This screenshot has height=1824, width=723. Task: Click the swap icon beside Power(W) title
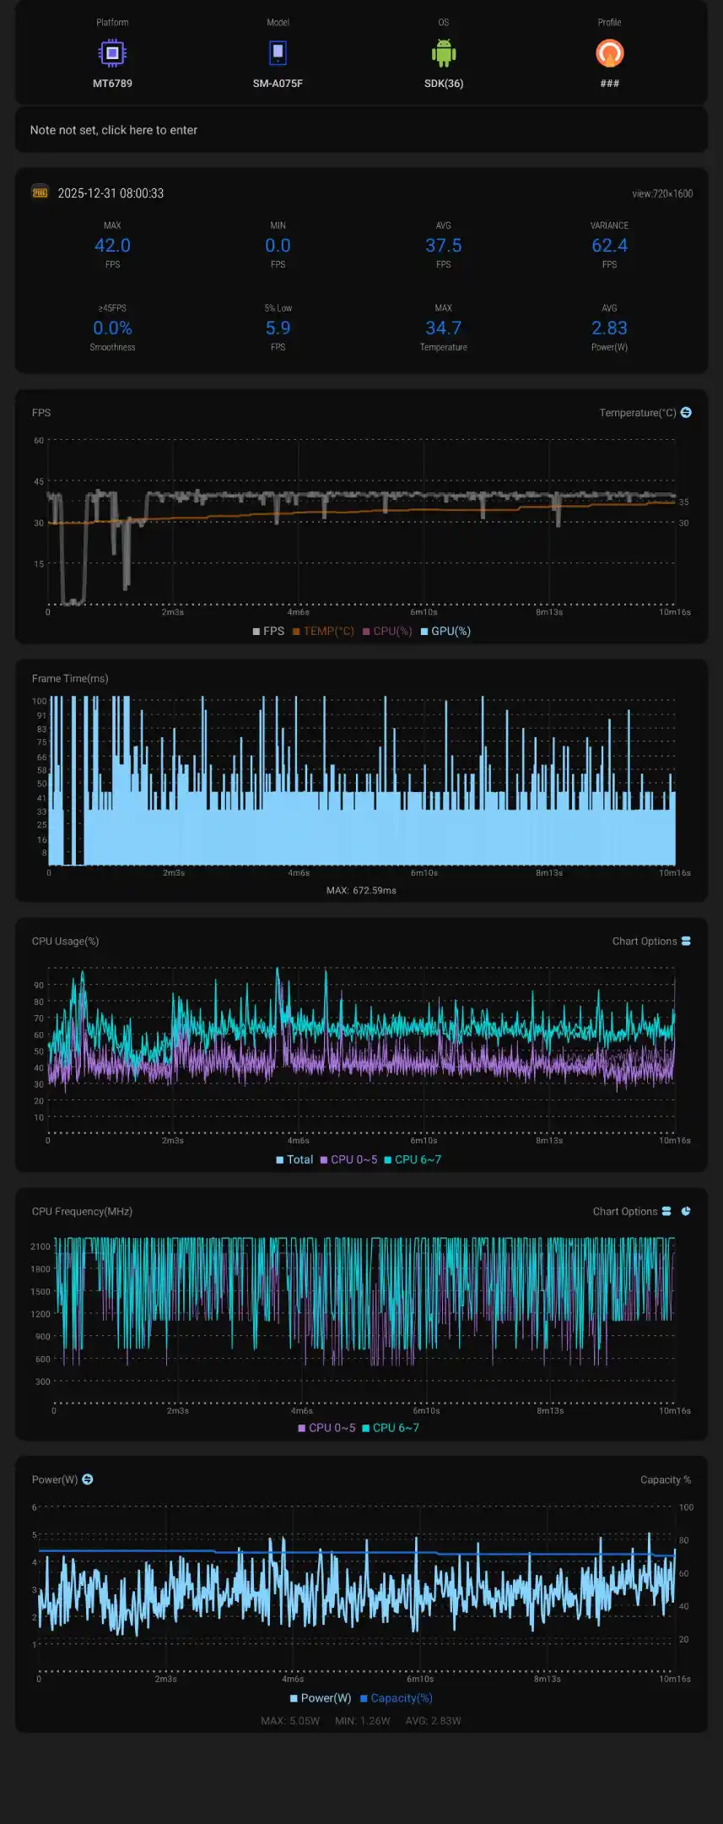point(88,1479)
